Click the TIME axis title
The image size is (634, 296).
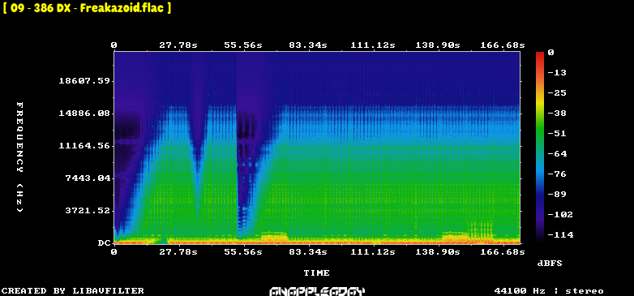(317, 273)
